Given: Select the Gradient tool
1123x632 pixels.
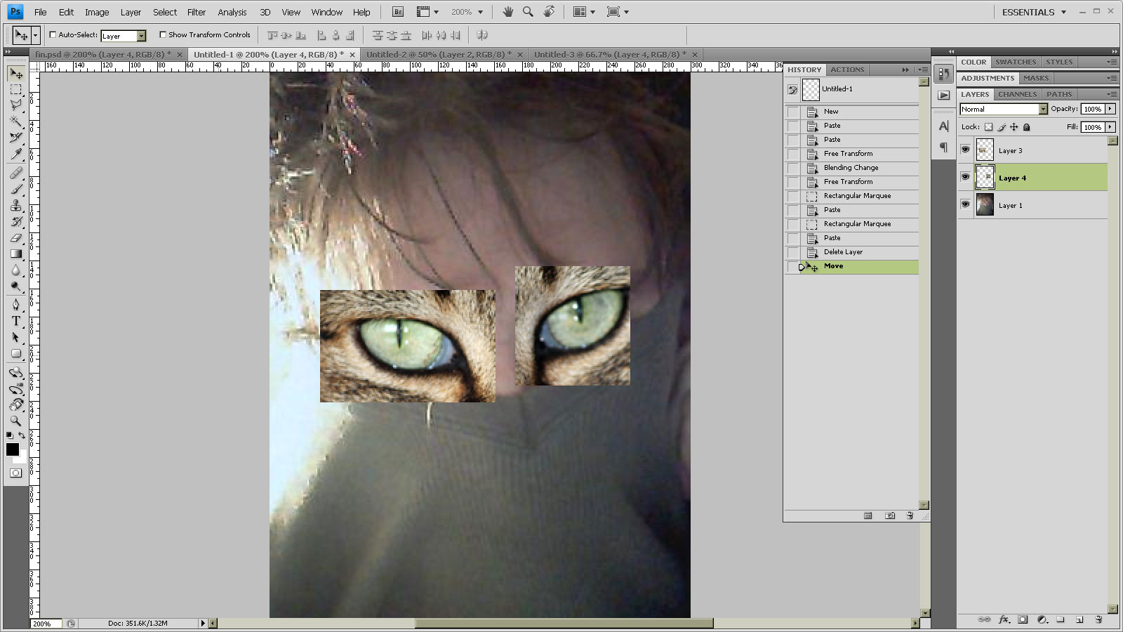Looking at the screenshot, I should 16,254.
